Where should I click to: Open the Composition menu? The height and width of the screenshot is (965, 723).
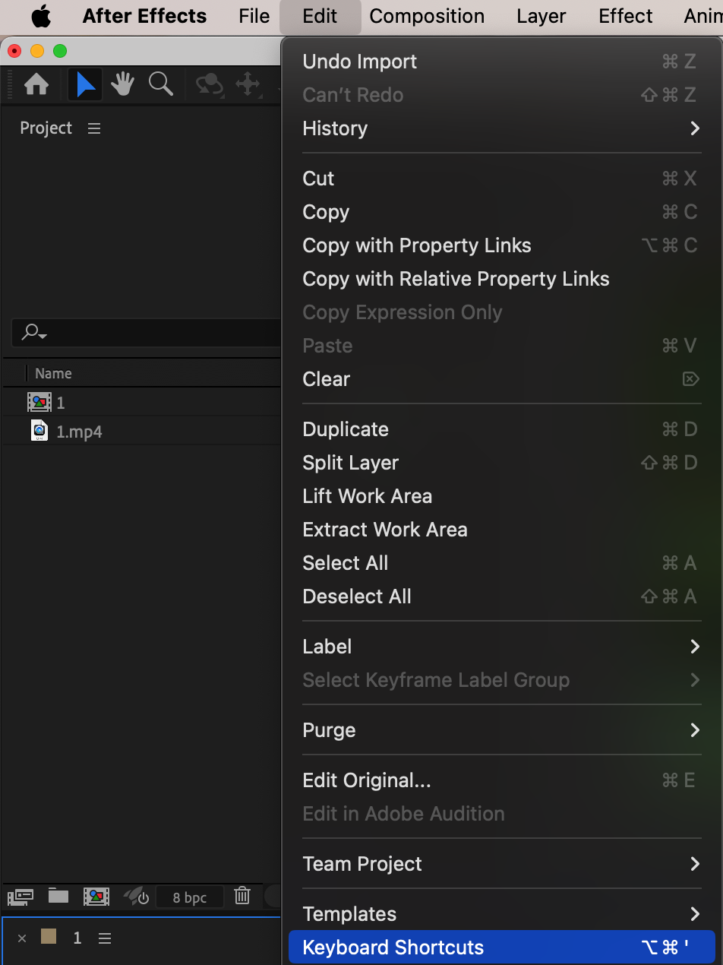pos(427,16)
